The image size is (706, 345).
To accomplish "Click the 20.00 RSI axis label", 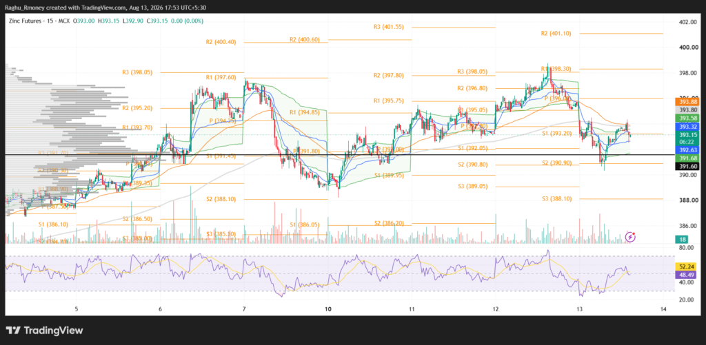I will tap(686, 300).
